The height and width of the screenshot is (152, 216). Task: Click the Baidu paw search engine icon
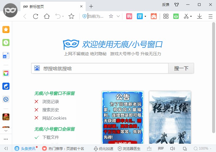[37, 68]
